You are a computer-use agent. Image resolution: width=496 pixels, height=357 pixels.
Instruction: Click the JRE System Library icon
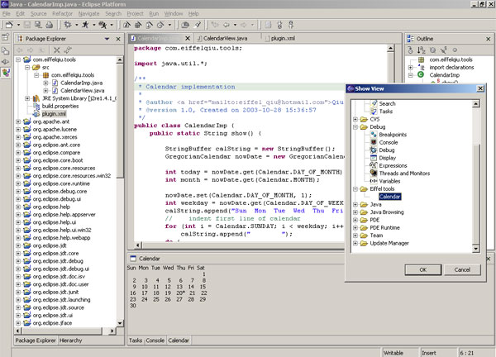click(36, 98)
